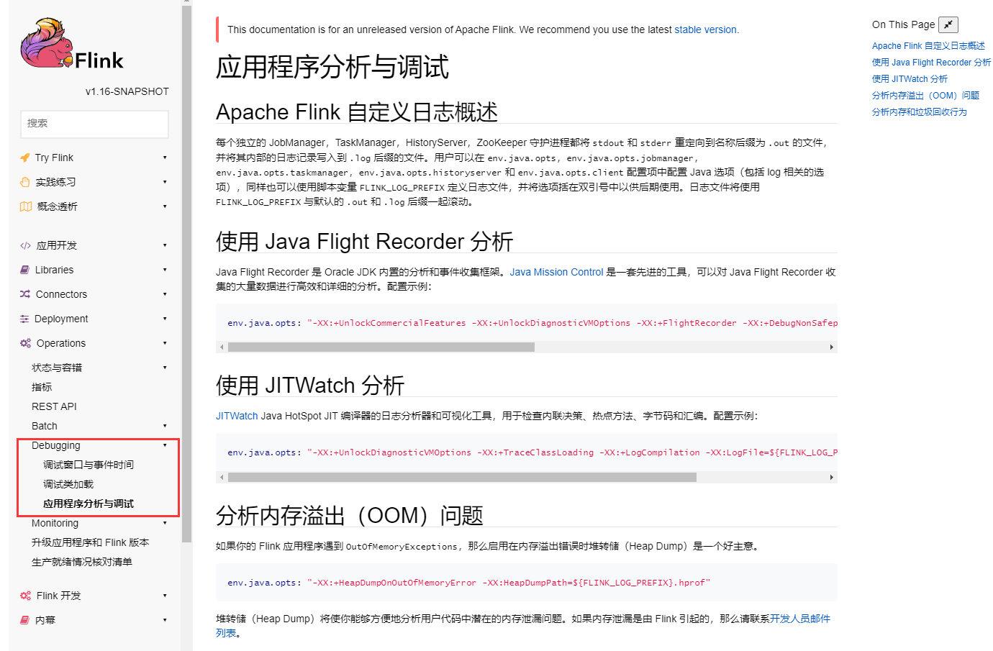The image size is (993, 651).
Task: Click the sliders icon beside Deployment
Action: pos(24,319)
